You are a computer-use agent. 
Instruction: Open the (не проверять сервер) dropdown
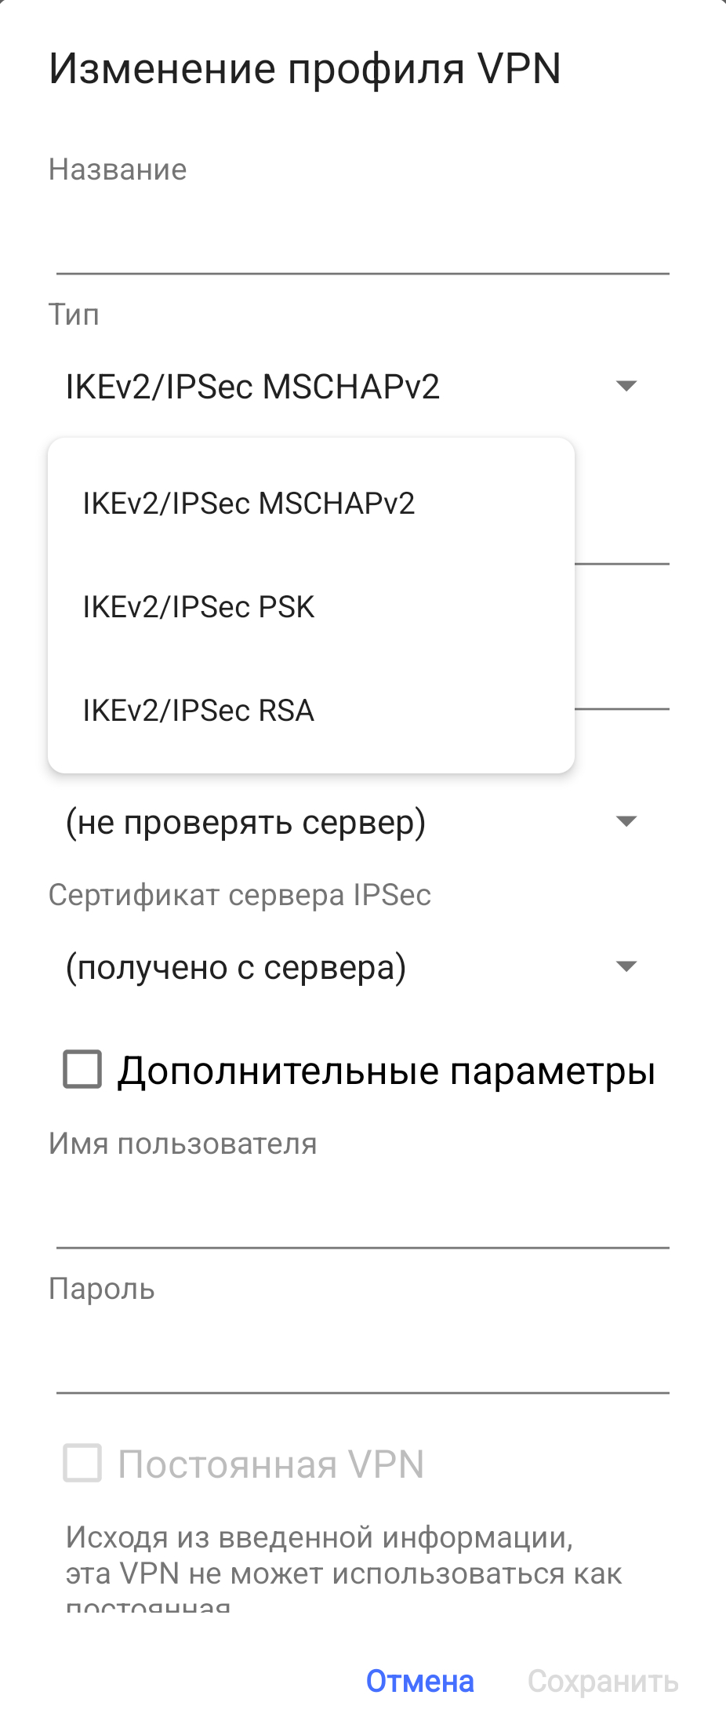[x=246, y=822]
